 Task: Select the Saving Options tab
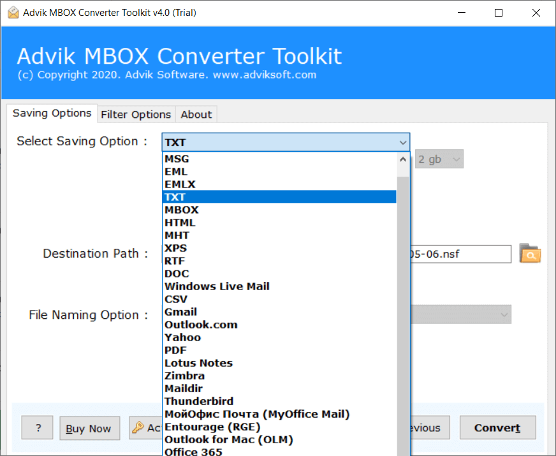52,113
